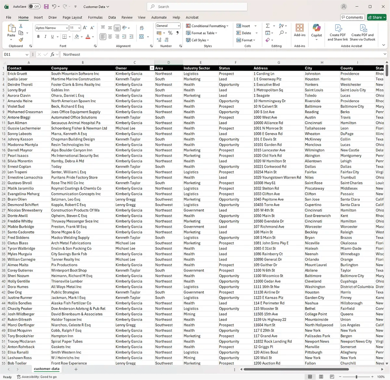
Task: Toggle Underline formatting
Action: click(52, 37)
